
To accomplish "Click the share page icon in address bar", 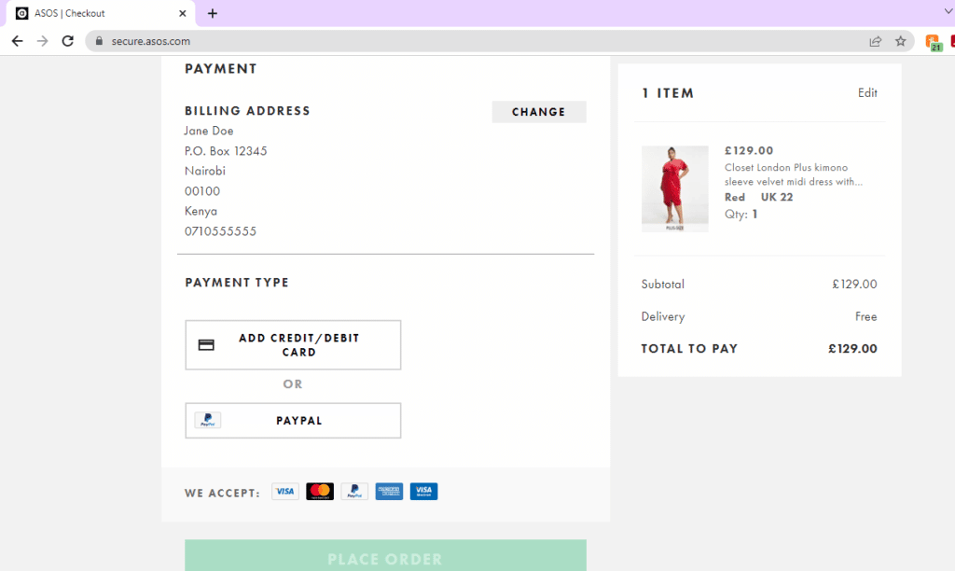I will (875, 41).
